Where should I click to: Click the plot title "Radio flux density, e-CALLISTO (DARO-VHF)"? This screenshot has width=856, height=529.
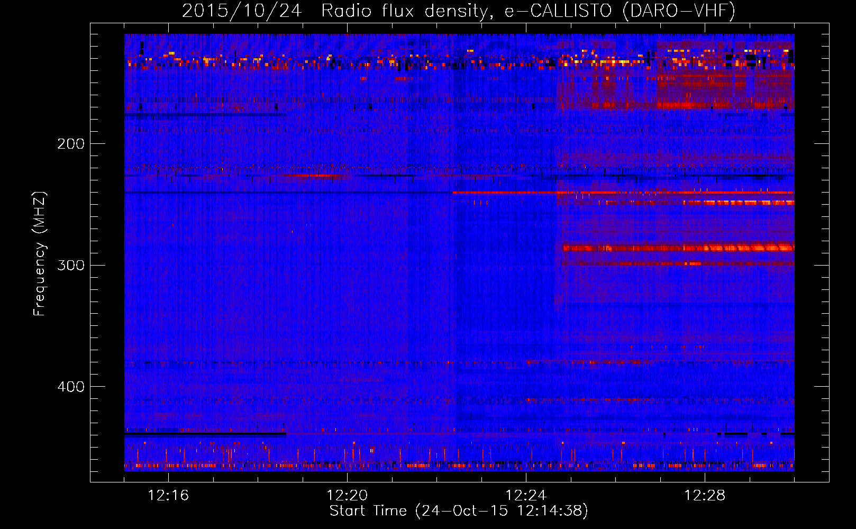tap(528, 11)
